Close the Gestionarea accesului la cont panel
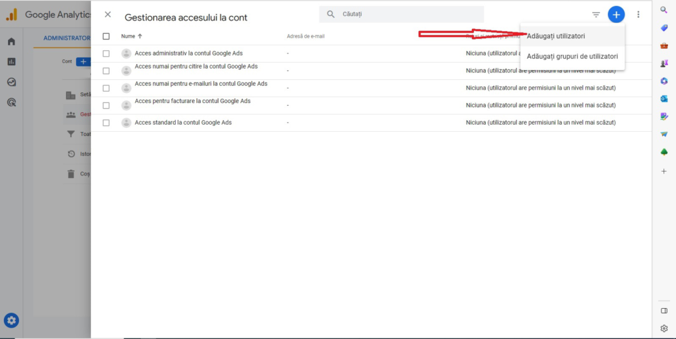The height and width of the screenshot is (339, 676). 108,15
